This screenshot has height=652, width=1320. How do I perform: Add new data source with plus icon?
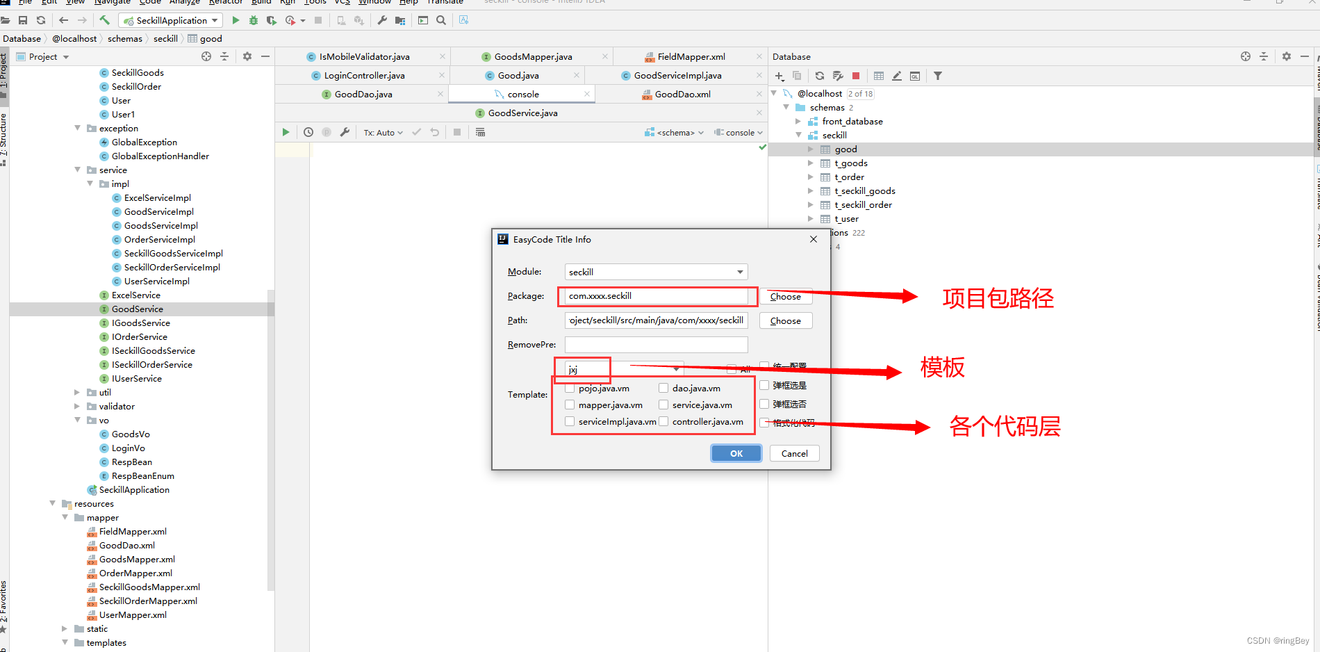(779, 76)
